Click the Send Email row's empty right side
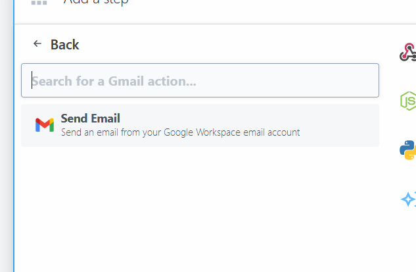The height and width of the screenshot is (272, 416). tap(342, 125)
